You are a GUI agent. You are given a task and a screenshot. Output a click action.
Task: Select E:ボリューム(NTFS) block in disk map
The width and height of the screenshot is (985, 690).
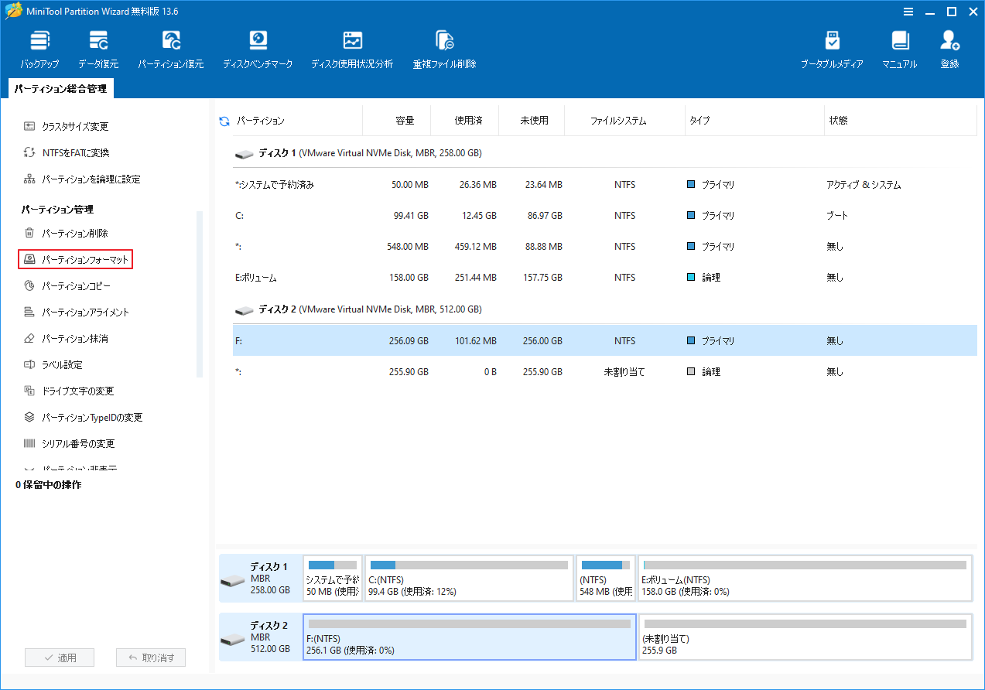click(x=805, y=578)
